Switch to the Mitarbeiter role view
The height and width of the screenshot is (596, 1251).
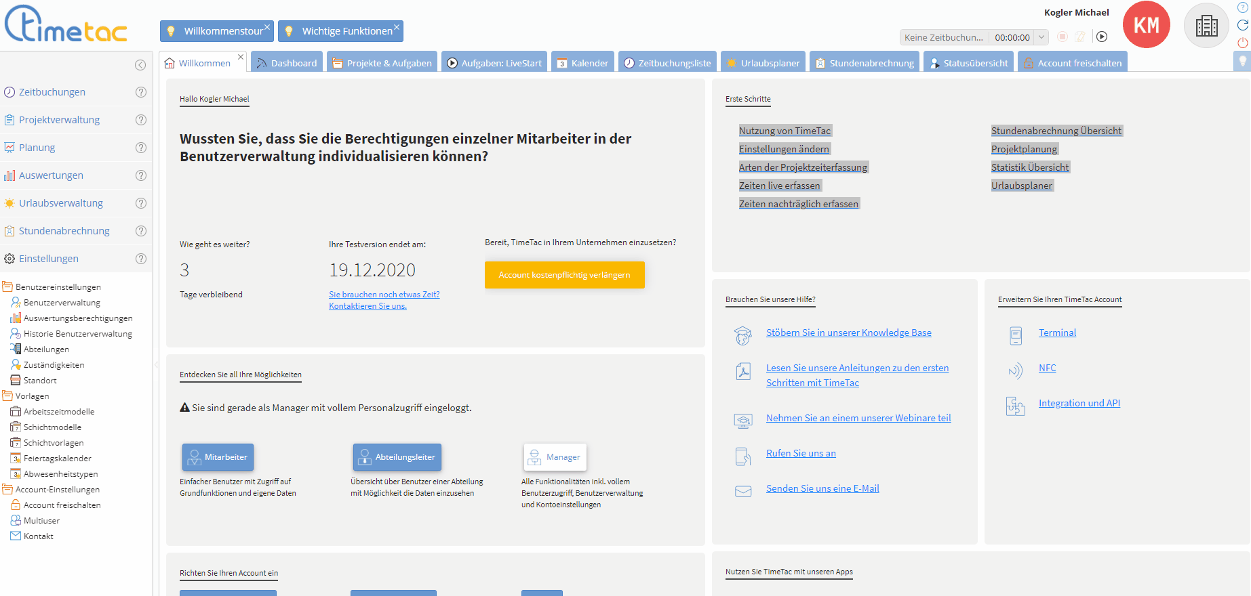click(218, 457)
